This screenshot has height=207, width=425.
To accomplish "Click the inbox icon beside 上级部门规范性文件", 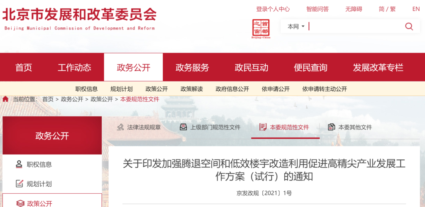I will point(183,127).
